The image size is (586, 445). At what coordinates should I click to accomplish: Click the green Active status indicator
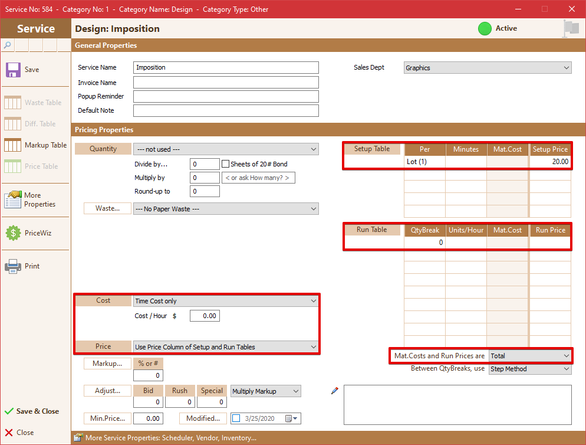[485, 29]
